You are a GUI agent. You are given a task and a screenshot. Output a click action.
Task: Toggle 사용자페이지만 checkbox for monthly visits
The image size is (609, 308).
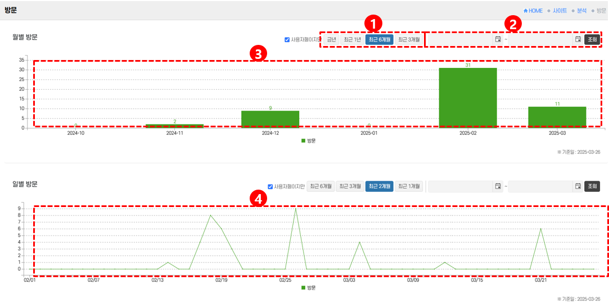(287, 40)
